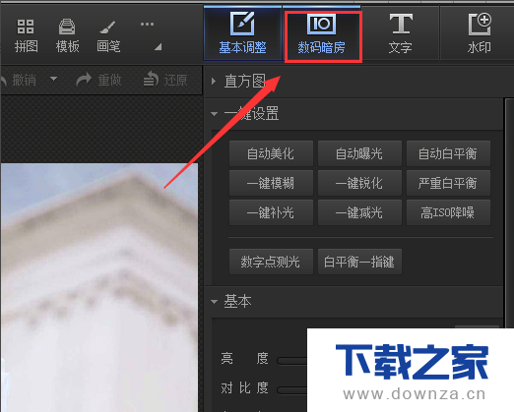Apply 一键锐化 one-click sharpen

point(359,183)
